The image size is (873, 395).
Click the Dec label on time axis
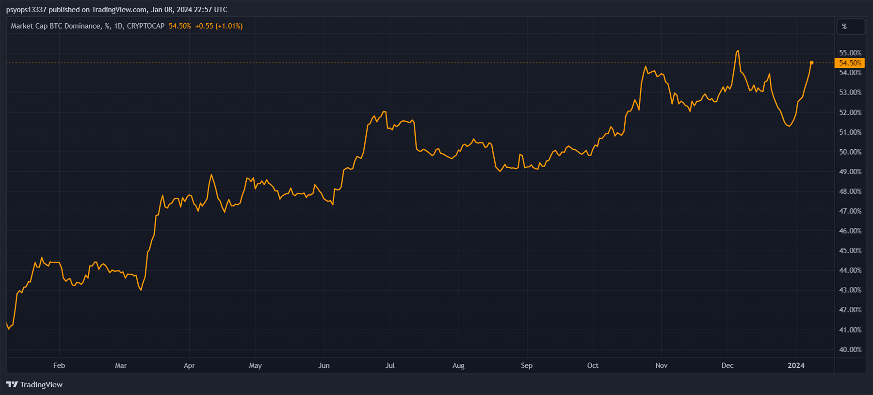click(x=727, y=365)
